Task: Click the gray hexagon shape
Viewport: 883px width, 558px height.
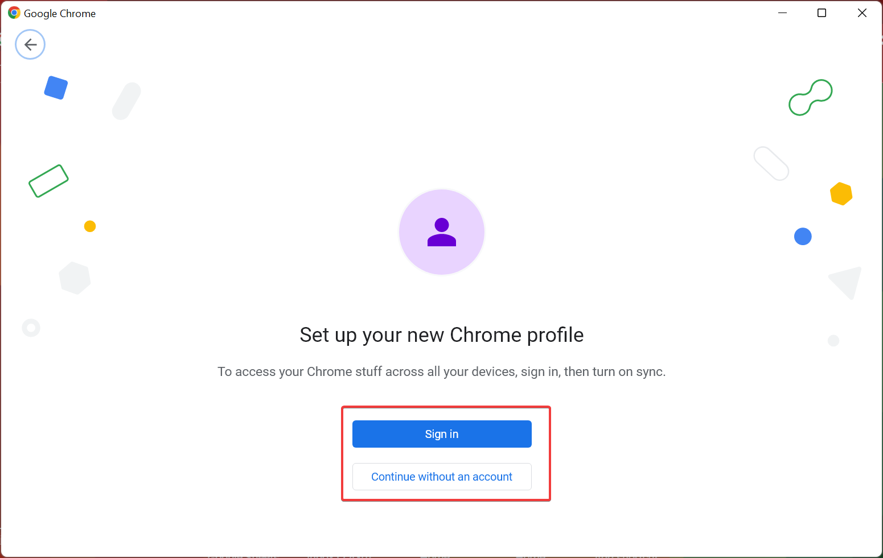Action: [75, 278]
